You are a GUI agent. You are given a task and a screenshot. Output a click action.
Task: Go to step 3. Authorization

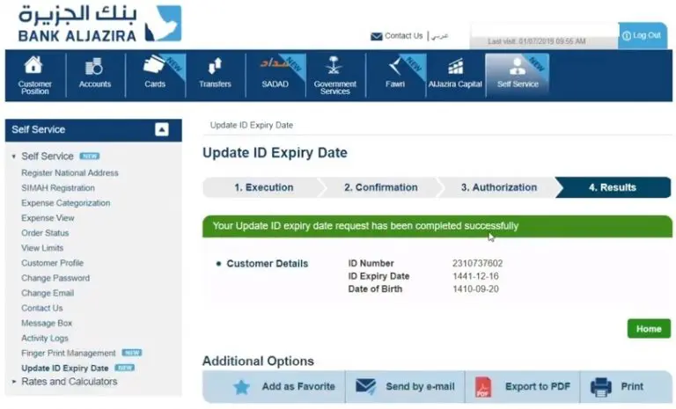499,187
